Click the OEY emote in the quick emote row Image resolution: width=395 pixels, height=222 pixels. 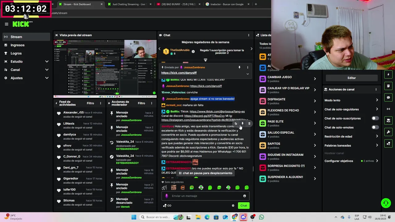(x=164, y=187)
